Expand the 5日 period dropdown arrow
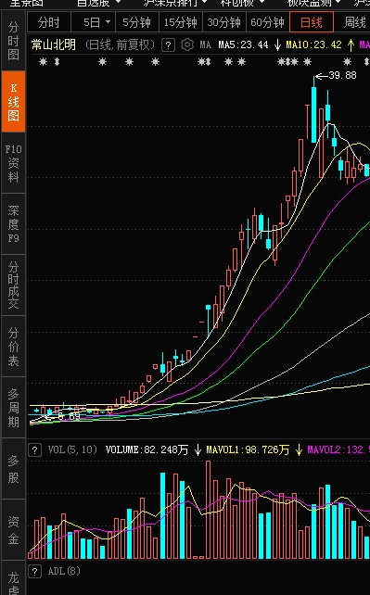 coord(108,22)
